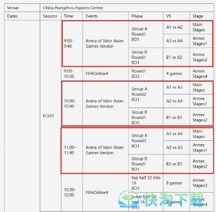Select the 10:30-12:00 time cell
216x212 pixels.
point(72,193)
